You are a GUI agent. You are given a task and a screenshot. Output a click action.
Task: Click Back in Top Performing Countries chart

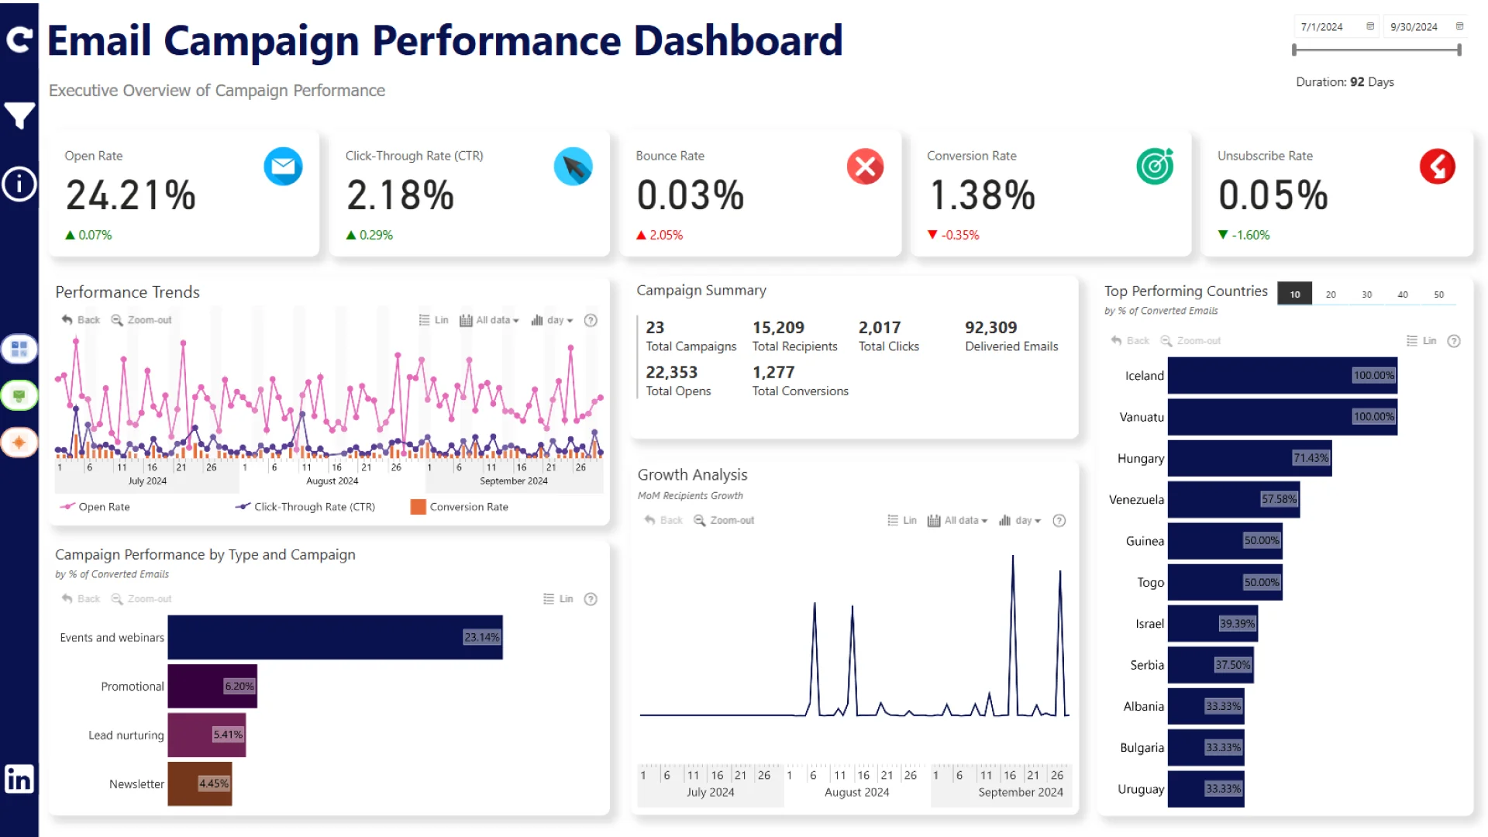tap(1130, 341)
